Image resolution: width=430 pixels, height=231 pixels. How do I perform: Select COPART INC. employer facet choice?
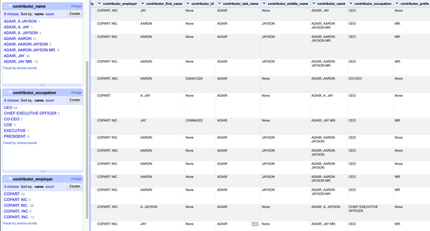16,205
